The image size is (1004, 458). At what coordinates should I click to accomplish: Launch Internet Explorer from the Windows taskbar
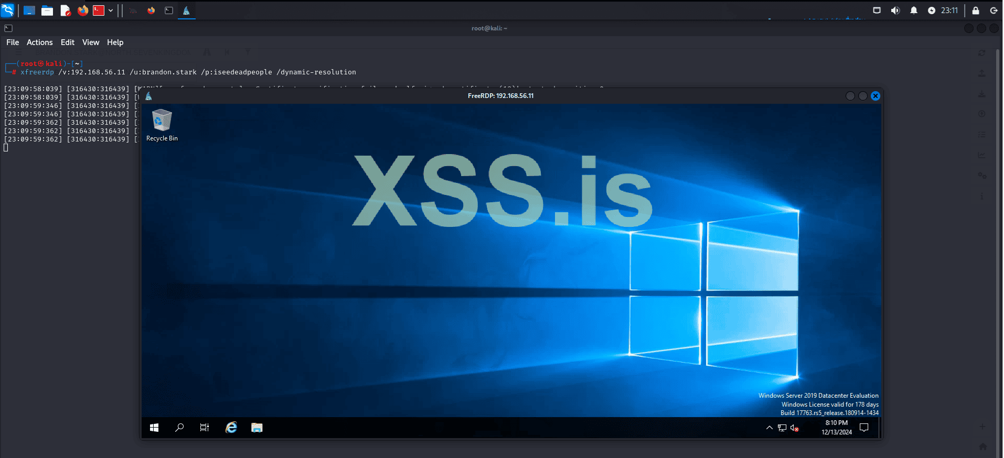pos(231,428)
